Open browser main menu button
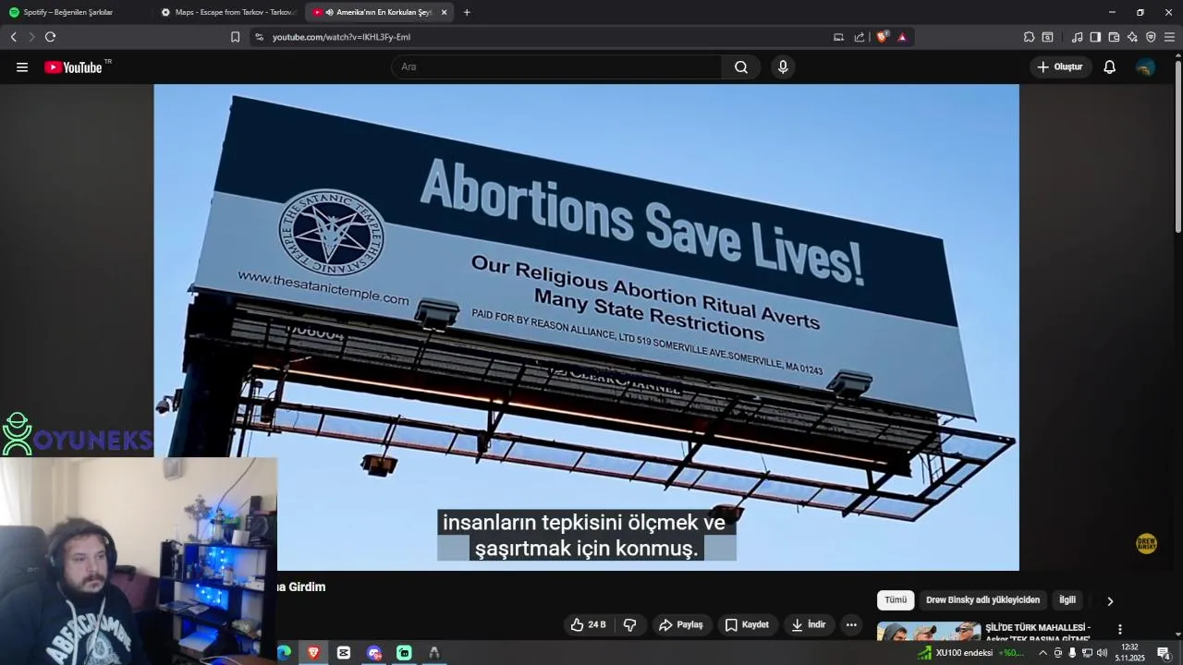This screenshot has height=665, width=1183. tap(1169, 37)
